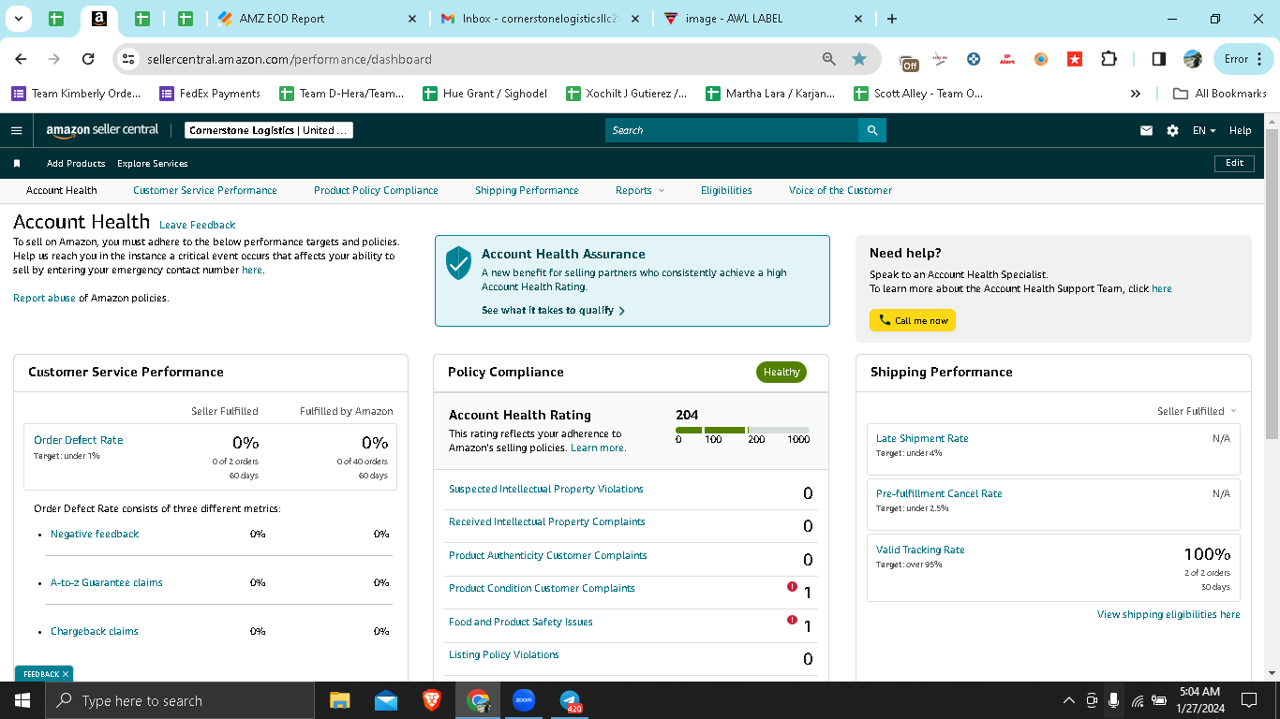Open the Customer Service Performance tab

coord(205,190)
